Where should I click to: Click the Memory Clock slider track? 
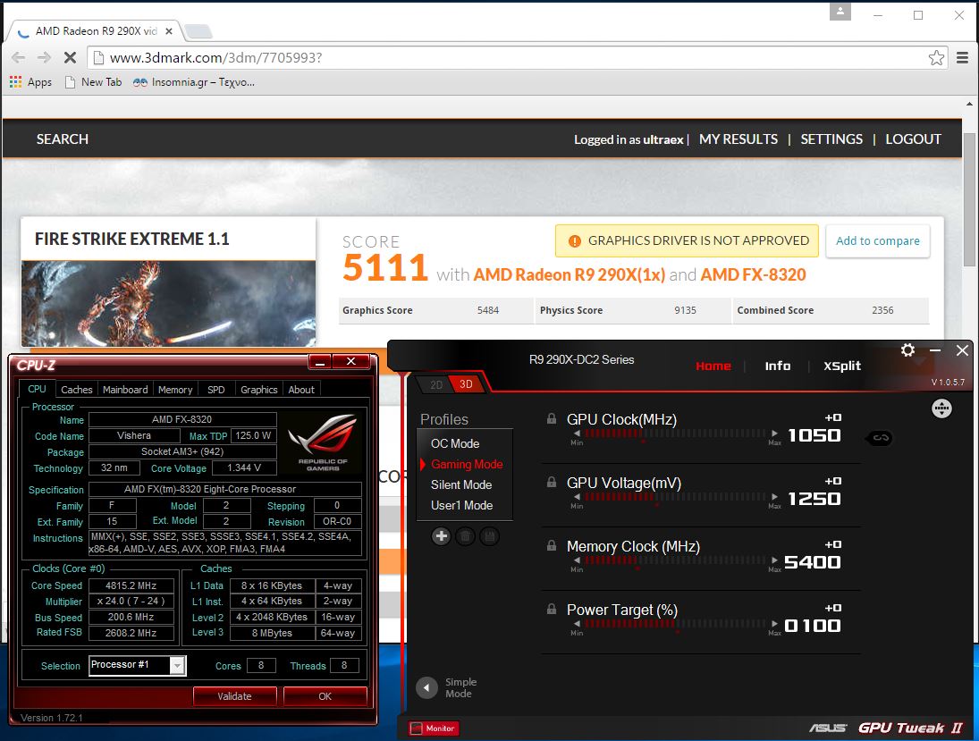click(676, 560)
